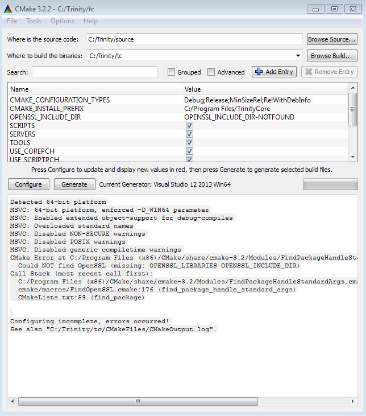Open the File menu

12,21
